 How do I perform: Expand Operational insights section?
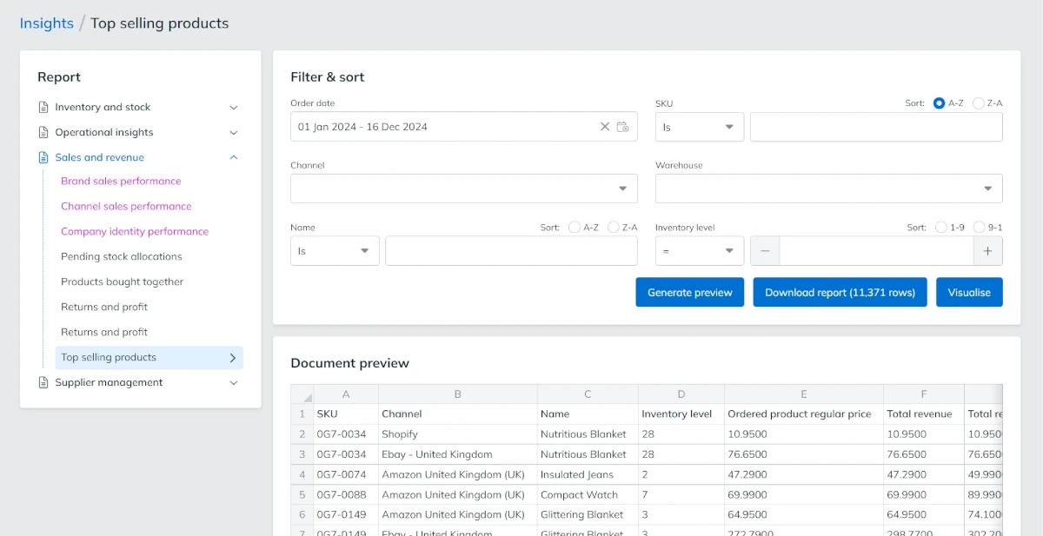pos(233,133)
